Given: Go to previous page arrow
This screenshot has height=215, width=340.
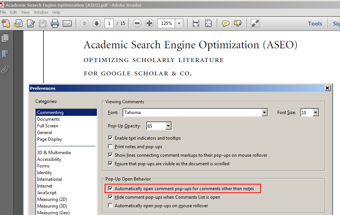Looking at the screenshot, I should click(84, 23).
